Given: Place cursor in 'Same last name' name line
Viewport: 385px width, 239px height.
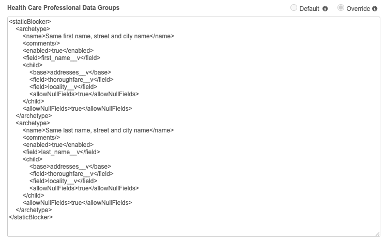Looking at the screenshot, I should coord(98,130).
